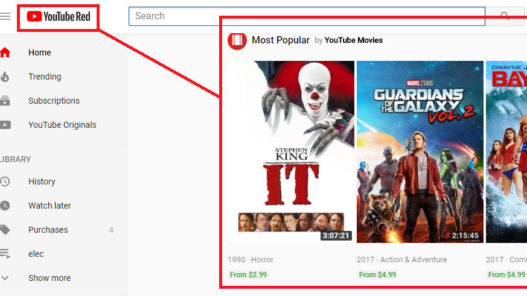Open the Stephen King IT movie poster

point(291,152)
